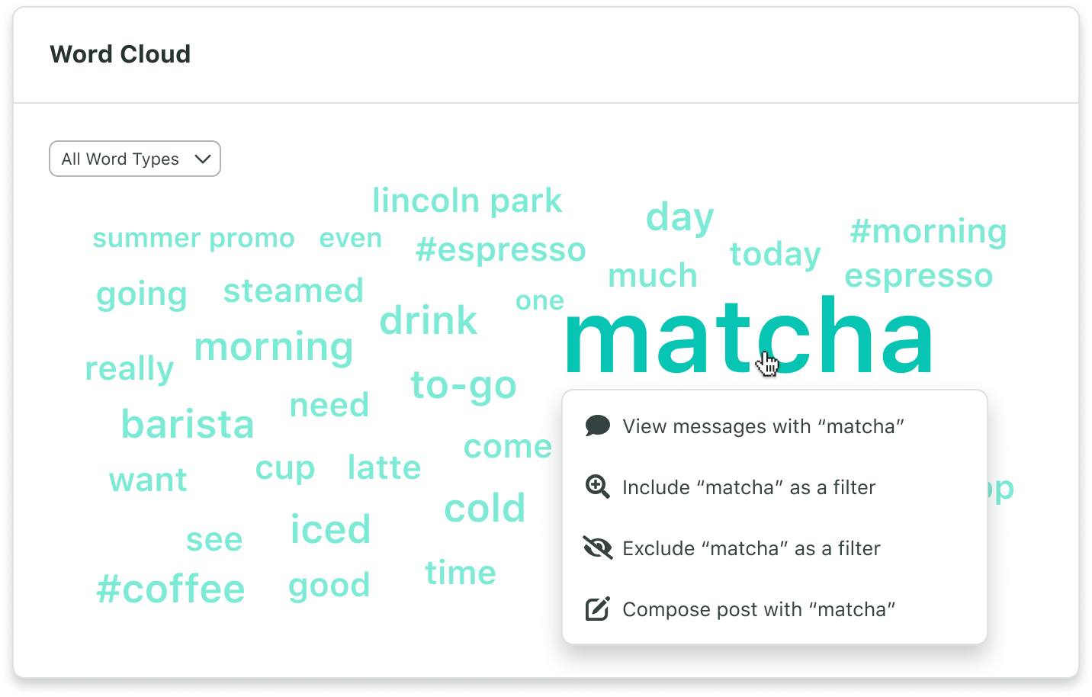The height and width of the screenshot is (697, 1092).
Task: Select the word "barista"
Action: [188, 425]
